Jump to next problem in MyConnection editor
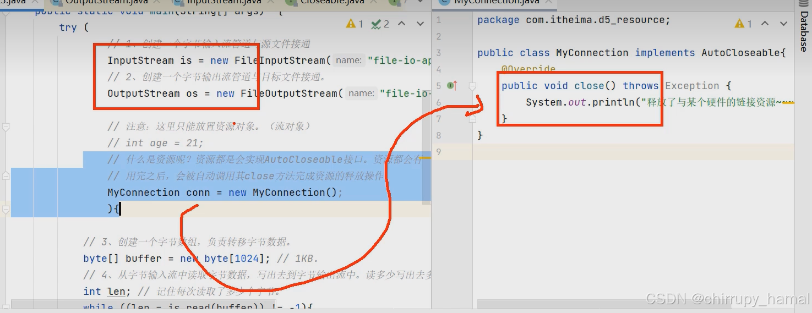Image resolution: width=812 pixels, height=313 pixels. tap(783, 24)
